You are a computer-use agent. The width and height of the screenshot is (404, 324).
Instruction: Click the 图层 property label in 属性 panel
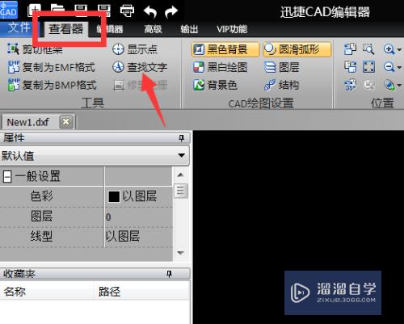click(41, 217)
